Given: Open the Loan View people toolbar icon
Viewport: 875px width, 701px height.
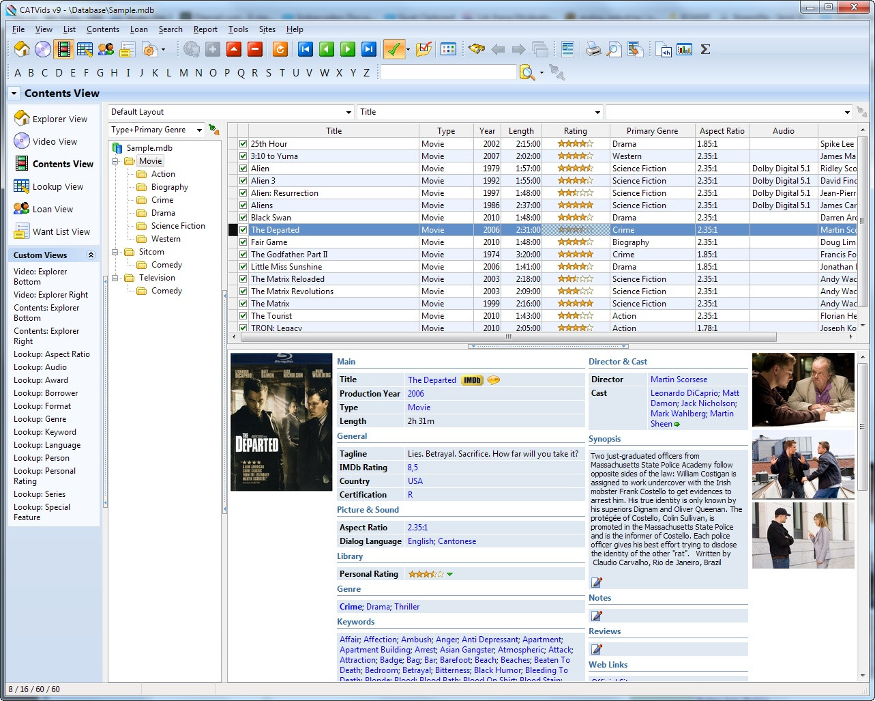Looking at the screenshot, I should [106, 49].
